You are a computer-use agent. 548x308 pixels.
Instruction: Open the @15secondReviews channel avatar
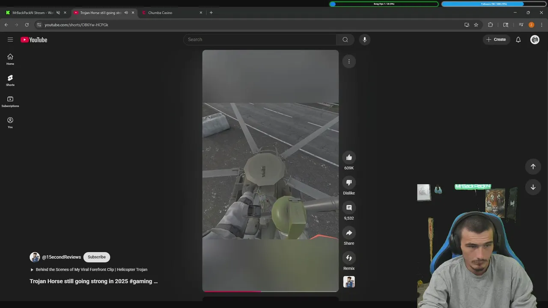pos(35,257)
